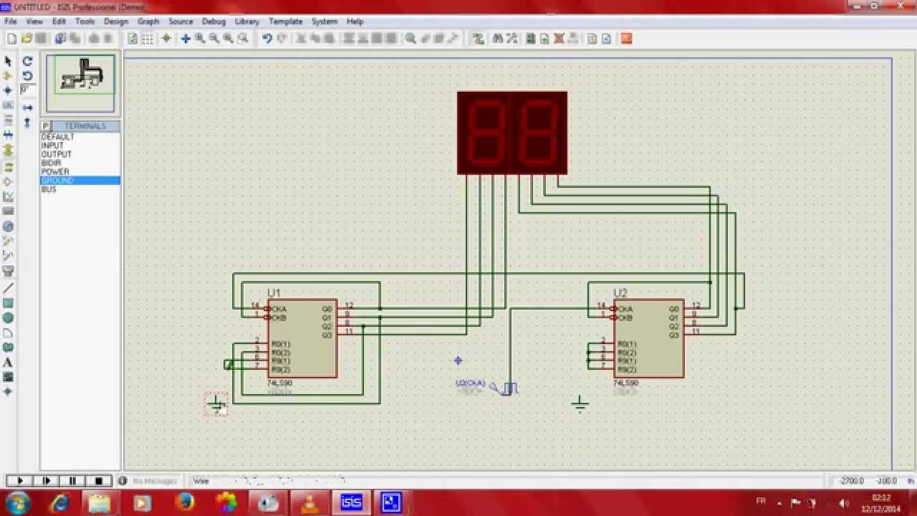
Task: Open a design with folder icon
Action: click(27, 39)
